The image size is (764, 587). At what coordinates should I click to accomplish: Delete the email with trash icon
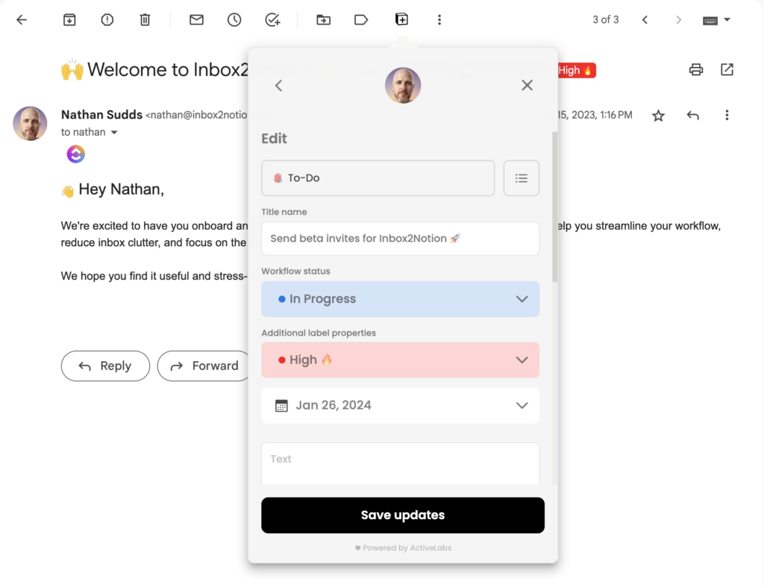[x=145, y=20]
